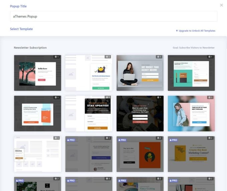Select PRO template with white flowers photo
Screen dimensions: 227x191
click(37, 184)
